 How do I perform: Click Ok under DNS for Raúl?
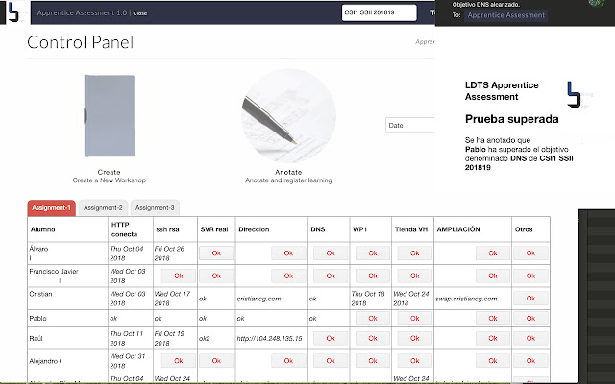click(331, 338)
